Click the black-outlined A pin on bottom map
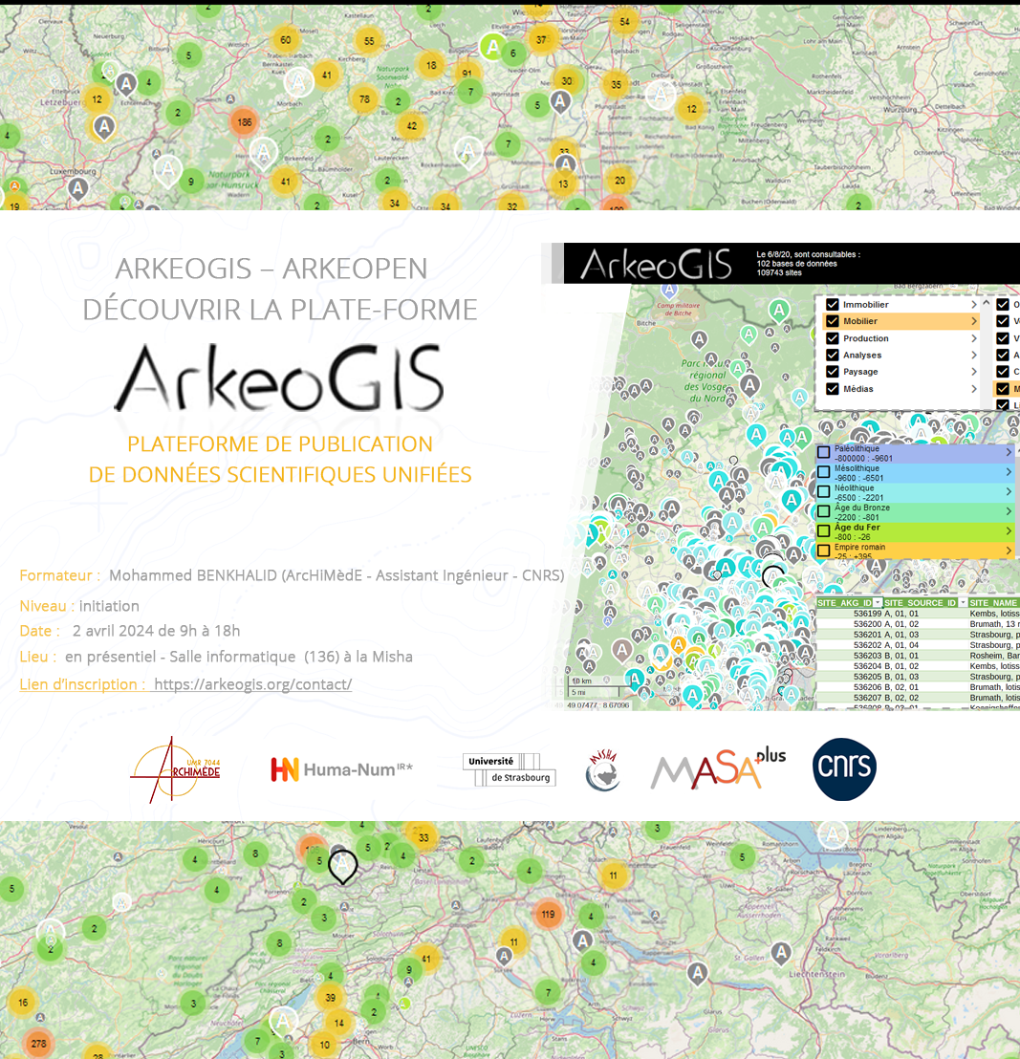This screenshot has height=1059, width=1020. point(342,866)
